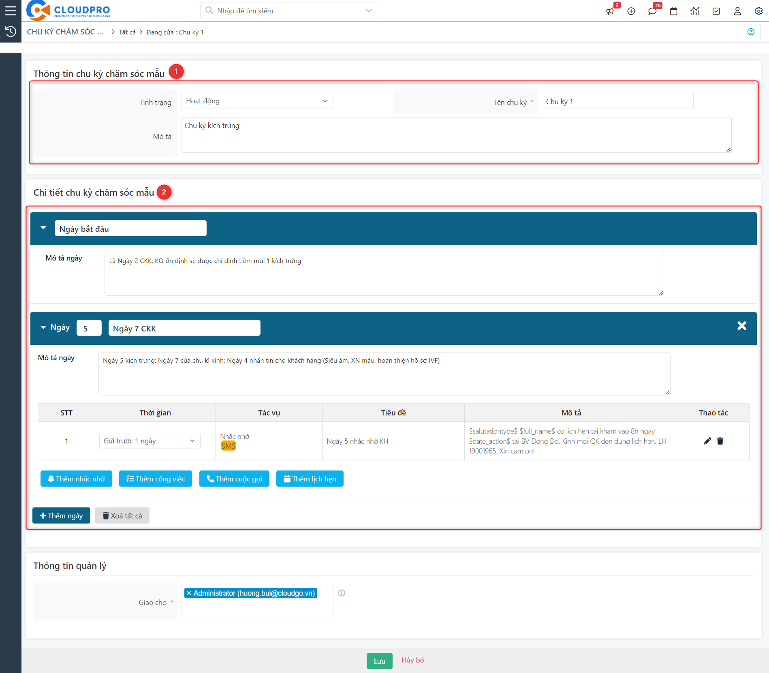The image size is (769, 673).
Task: Edit the Ngày 5 nhắc nhở KH row
Action: 707,441
